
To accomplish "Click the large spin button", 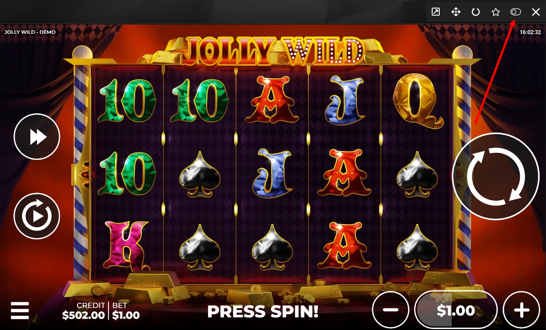I will click(495, 176).
